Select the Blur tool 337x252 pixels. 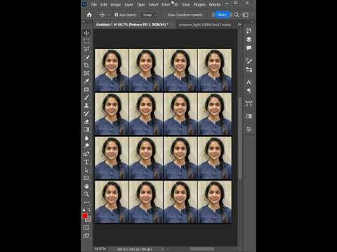(86, 138)
